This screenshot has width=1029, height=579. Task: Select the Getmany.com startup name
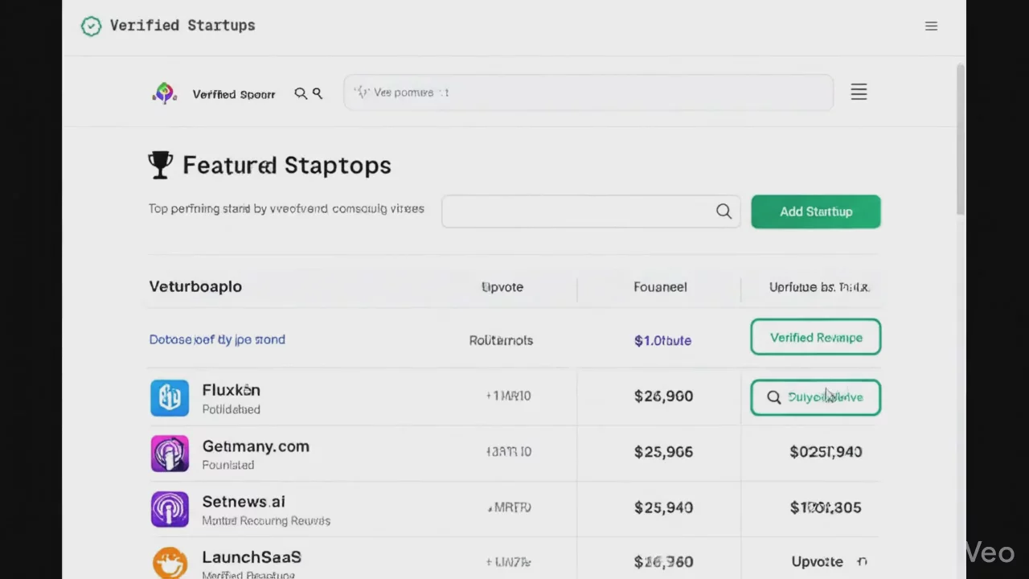click(256, 446)
